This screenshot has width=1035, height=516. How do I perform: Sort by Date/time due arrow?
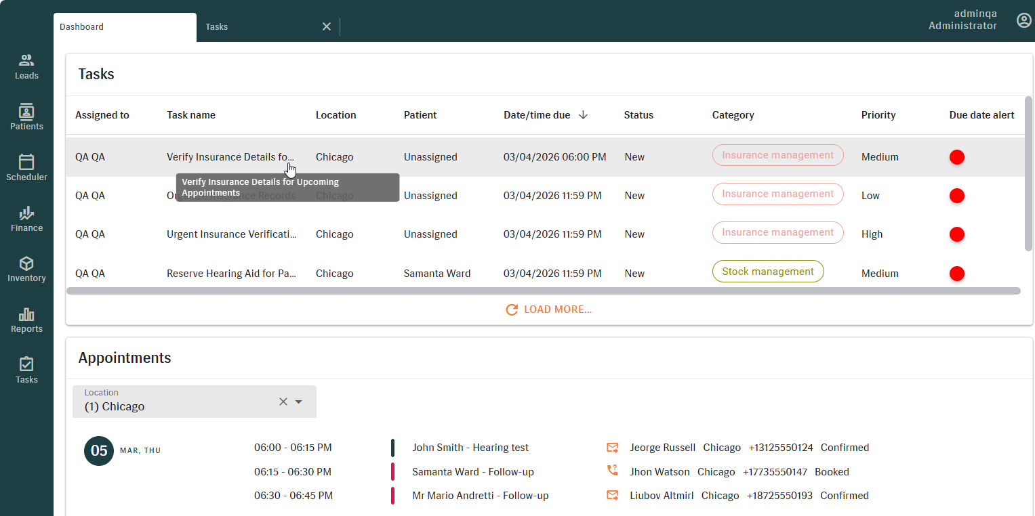[x=583, y=115]
